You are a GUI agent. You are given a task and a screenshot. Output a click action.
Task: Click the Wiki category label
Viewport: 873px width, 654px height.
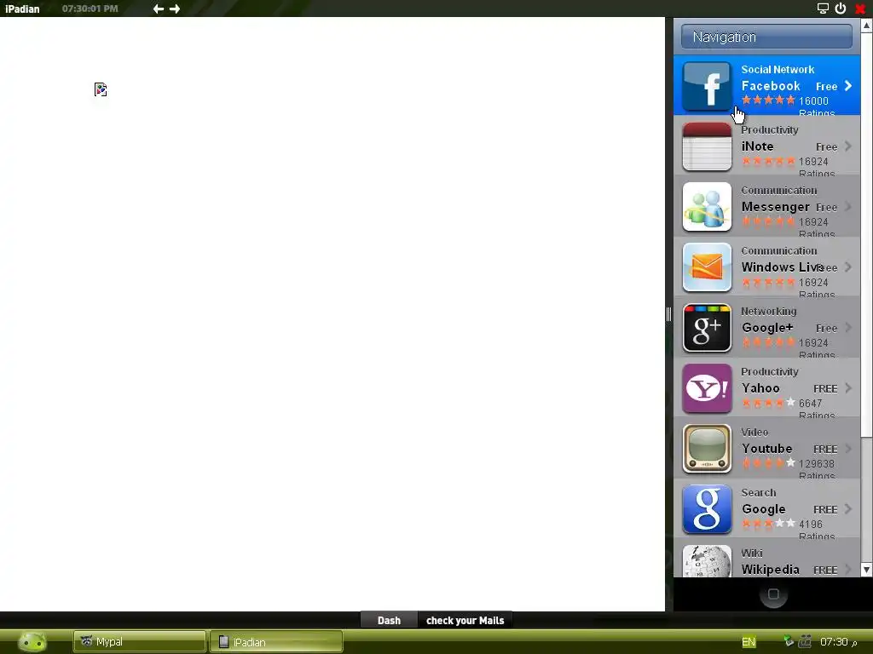click(x=752, y=554)
